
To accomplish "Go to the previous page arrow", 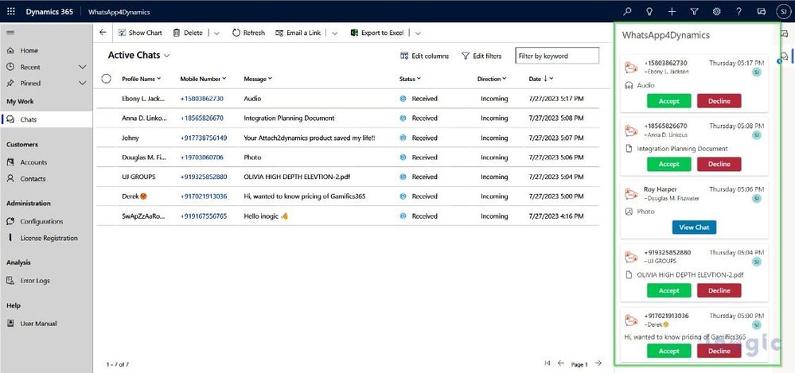I will point(561,363).
